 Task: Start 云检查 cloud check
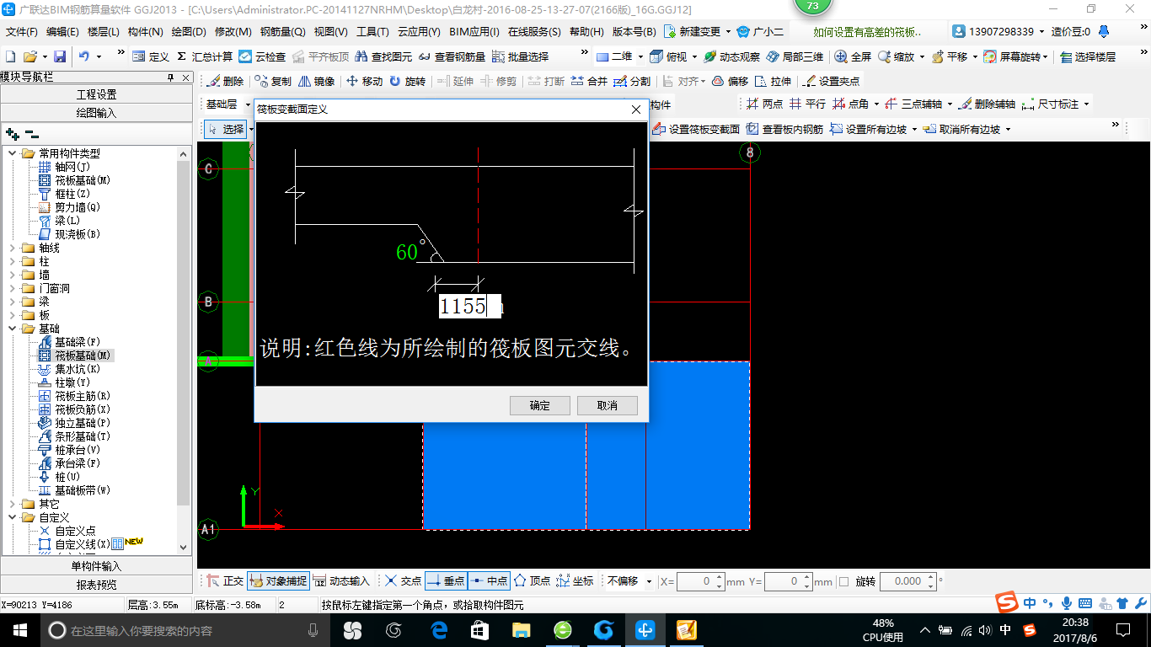point(262,56)
